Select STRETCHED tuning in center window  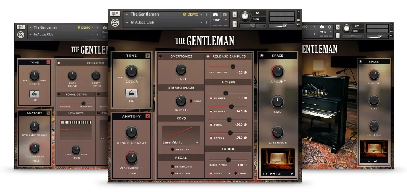coord(211,173)
